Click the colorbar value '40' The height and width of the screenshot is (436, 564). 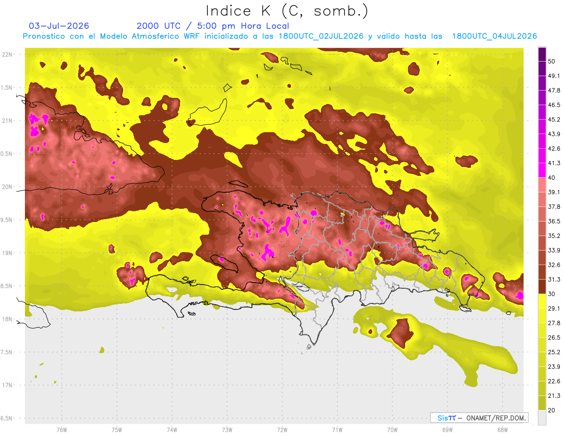pos(552,178)
